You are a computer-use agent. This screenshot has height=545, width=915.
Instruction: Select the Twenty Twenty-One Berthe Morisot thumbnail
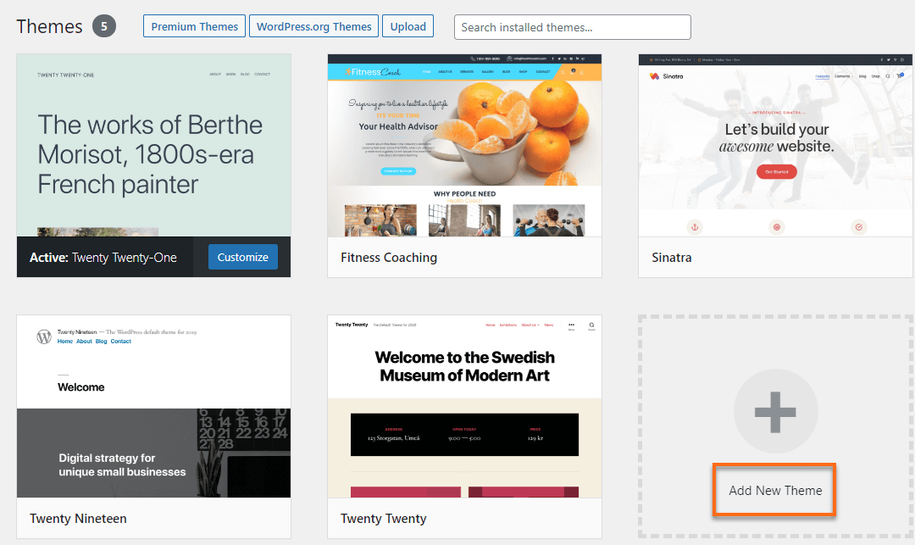[153, 145]
